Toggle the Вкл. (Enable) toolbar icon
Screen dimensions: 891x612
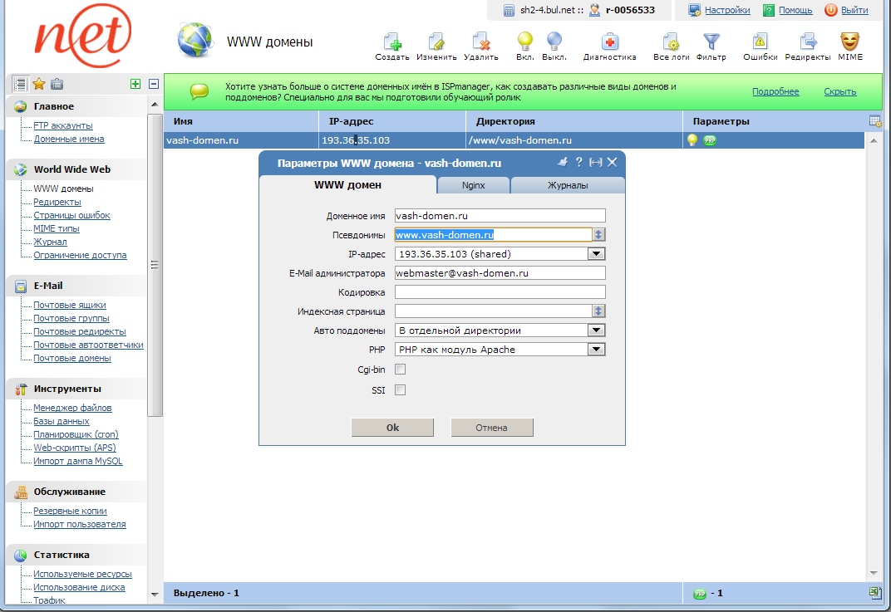(x=524, y=42)
